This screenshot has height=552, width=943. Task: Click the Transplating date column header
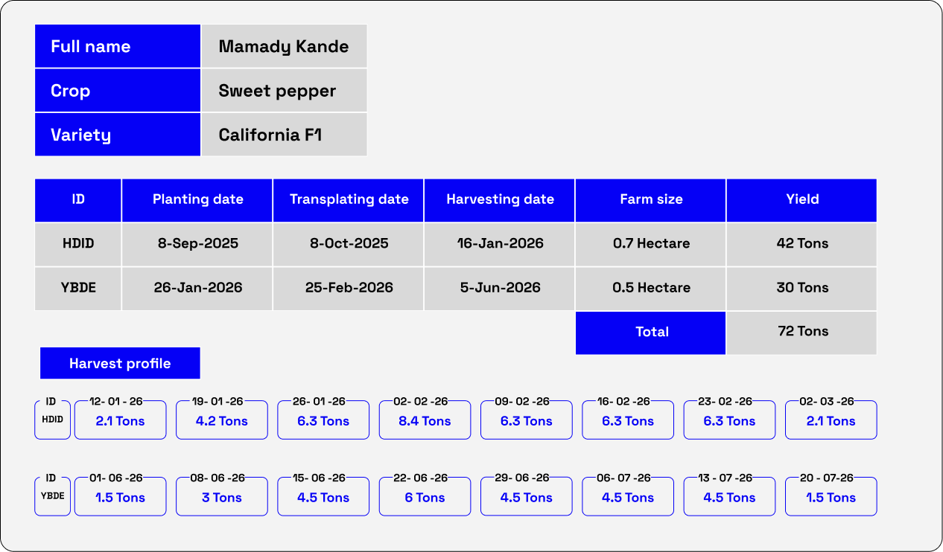(x=349, y=199)
